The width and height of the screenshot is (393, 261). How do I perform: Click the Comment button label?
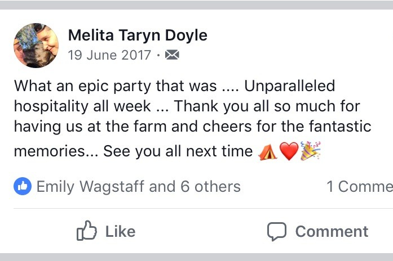pos(332,231)
